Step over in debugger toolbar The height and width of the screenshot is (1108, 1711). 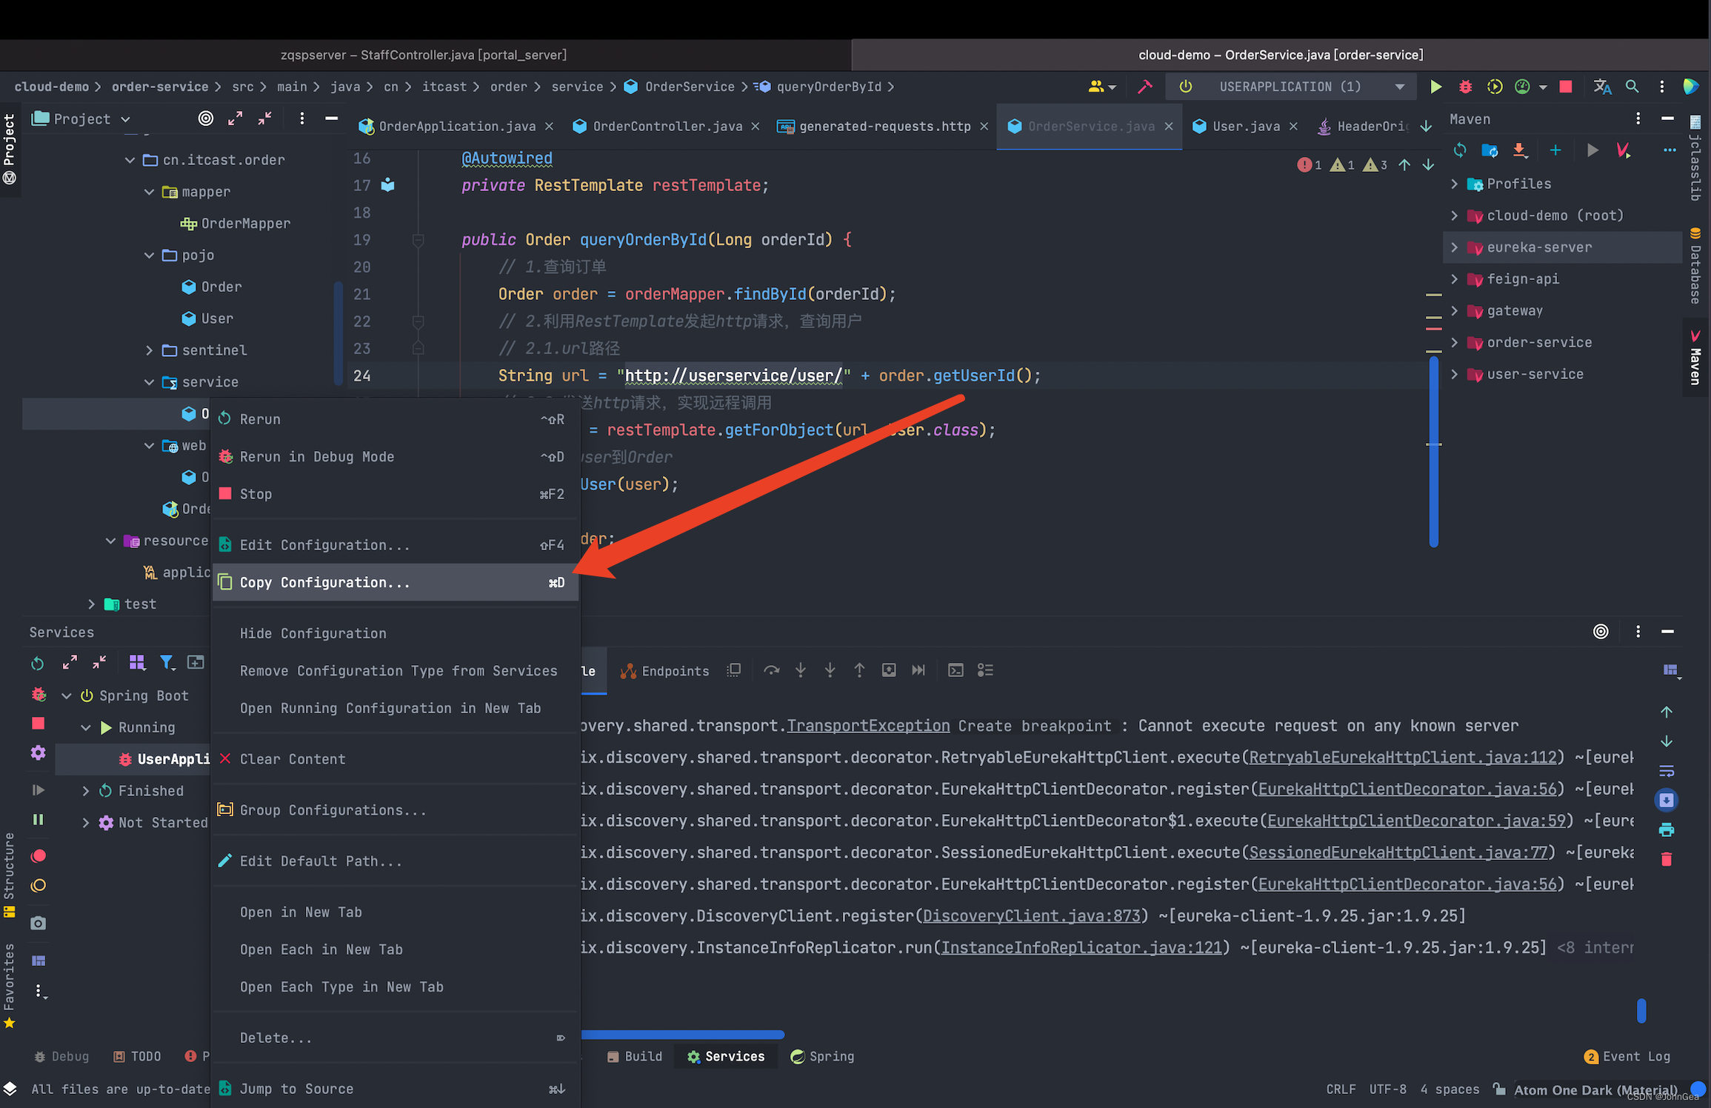(772, 670)
